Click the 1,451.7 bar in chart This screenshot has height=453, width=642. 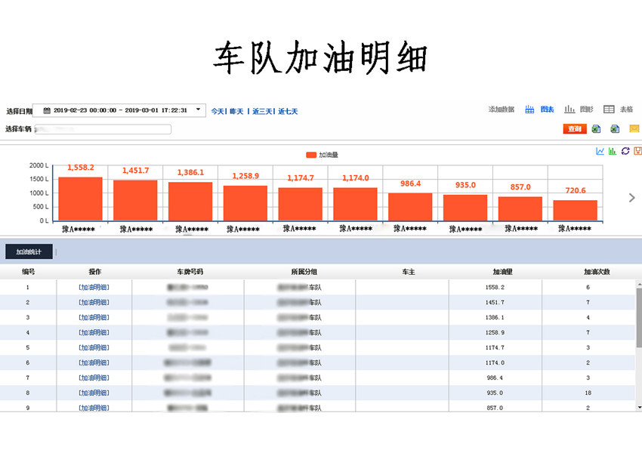135,201
